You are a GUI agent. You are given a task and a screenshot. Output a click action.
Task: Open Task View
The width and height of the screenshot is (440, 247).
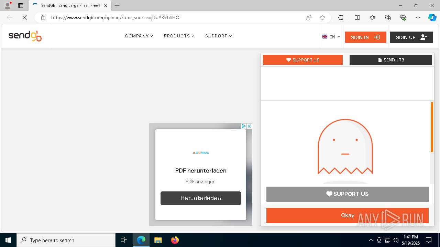coord(124,240)
